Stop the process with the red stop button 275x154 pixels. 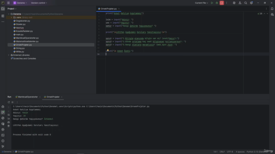(x=222, y=3)
